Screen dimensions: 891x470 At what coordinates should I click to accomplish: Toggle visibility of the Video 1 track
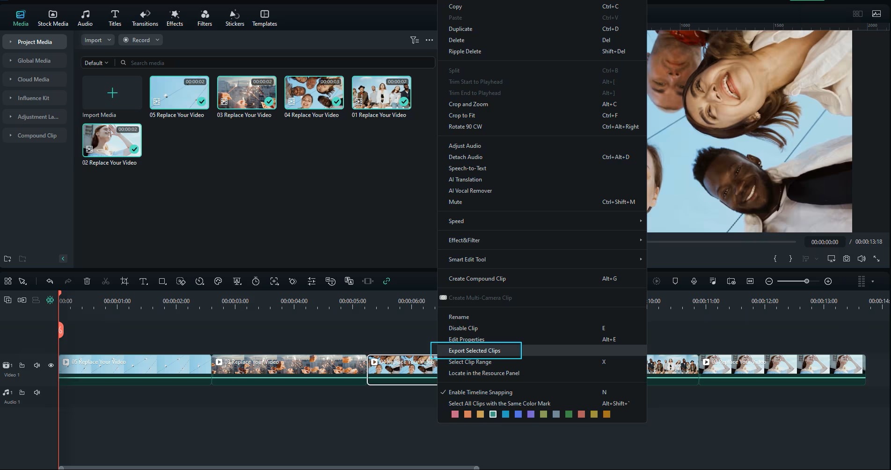[51, 365]
